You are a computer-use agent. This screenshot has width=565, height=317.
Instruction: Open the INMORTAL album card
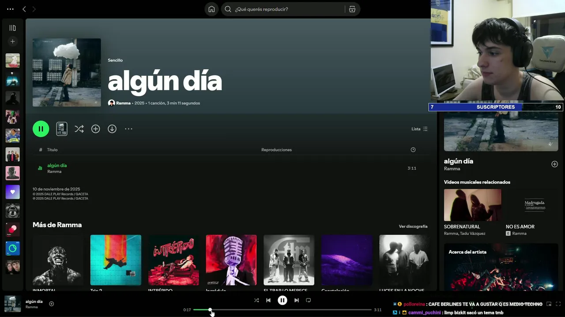coord(58,262)
